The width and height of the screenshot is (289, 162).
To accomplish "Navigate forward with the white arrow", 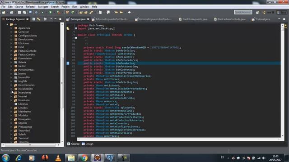I will (x=129, y=12).
